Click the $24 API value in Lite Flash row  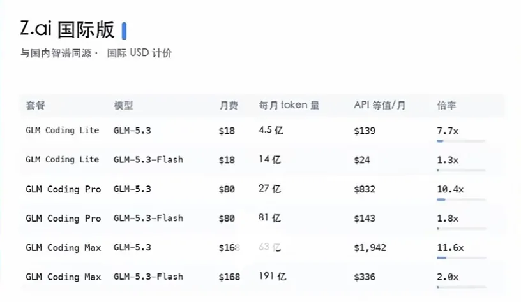coord(362,160)
